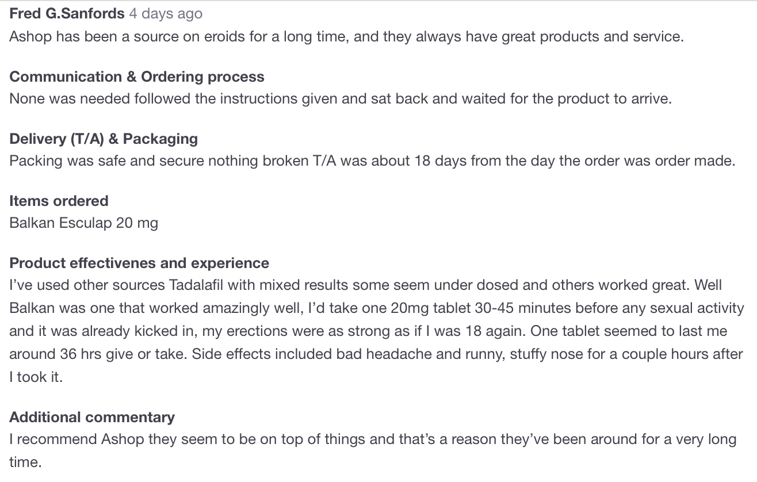
Task: Click the Additional commentary heading
Action: (x=92, y=417)
